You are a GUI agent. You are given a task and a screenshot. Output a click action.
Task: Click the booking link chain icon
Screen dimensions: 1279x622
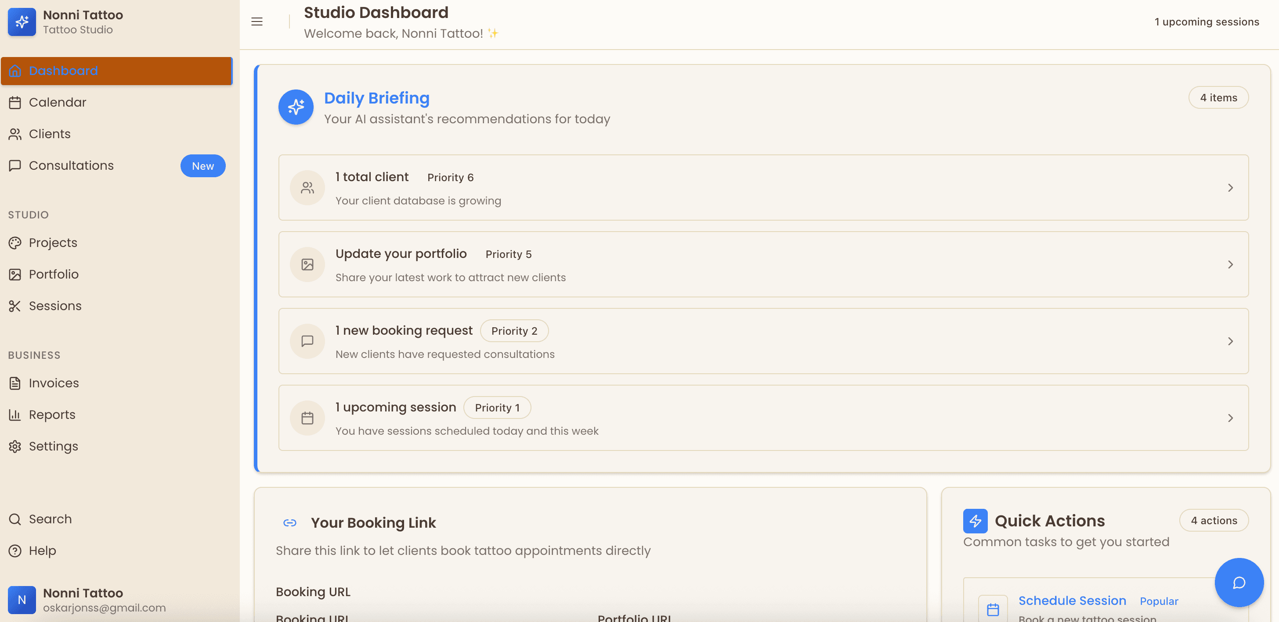point(290,522)
